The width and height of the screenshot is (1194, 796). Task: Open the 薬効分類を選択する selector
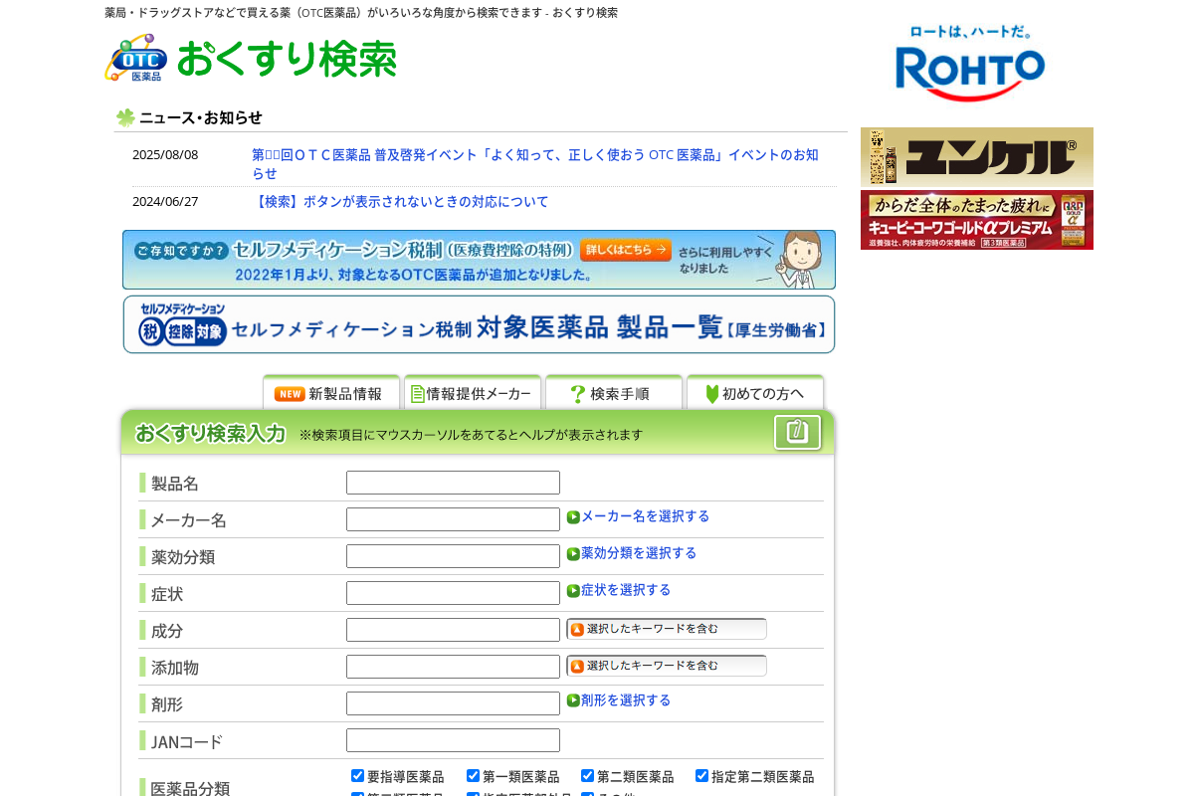(x=639, y=553)
